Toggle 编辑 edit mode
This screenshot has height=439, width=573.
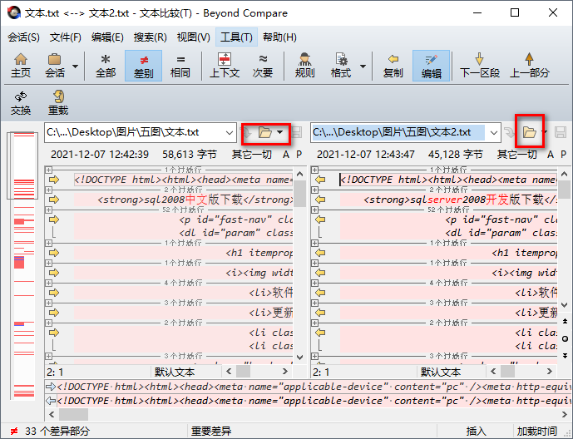(x=432, y=66)
